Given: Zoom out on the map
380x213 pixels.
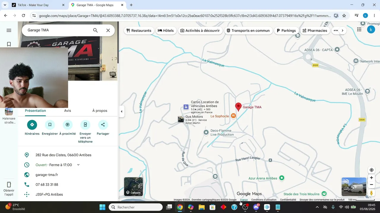Looking at the screenshot, I should tap(371, 185).
